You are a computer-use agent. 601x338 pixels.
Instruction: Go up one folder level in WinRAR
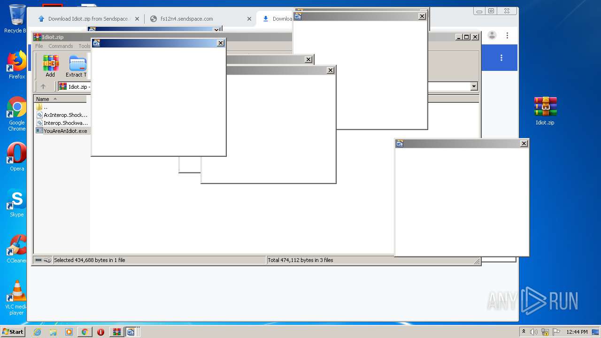43,86
